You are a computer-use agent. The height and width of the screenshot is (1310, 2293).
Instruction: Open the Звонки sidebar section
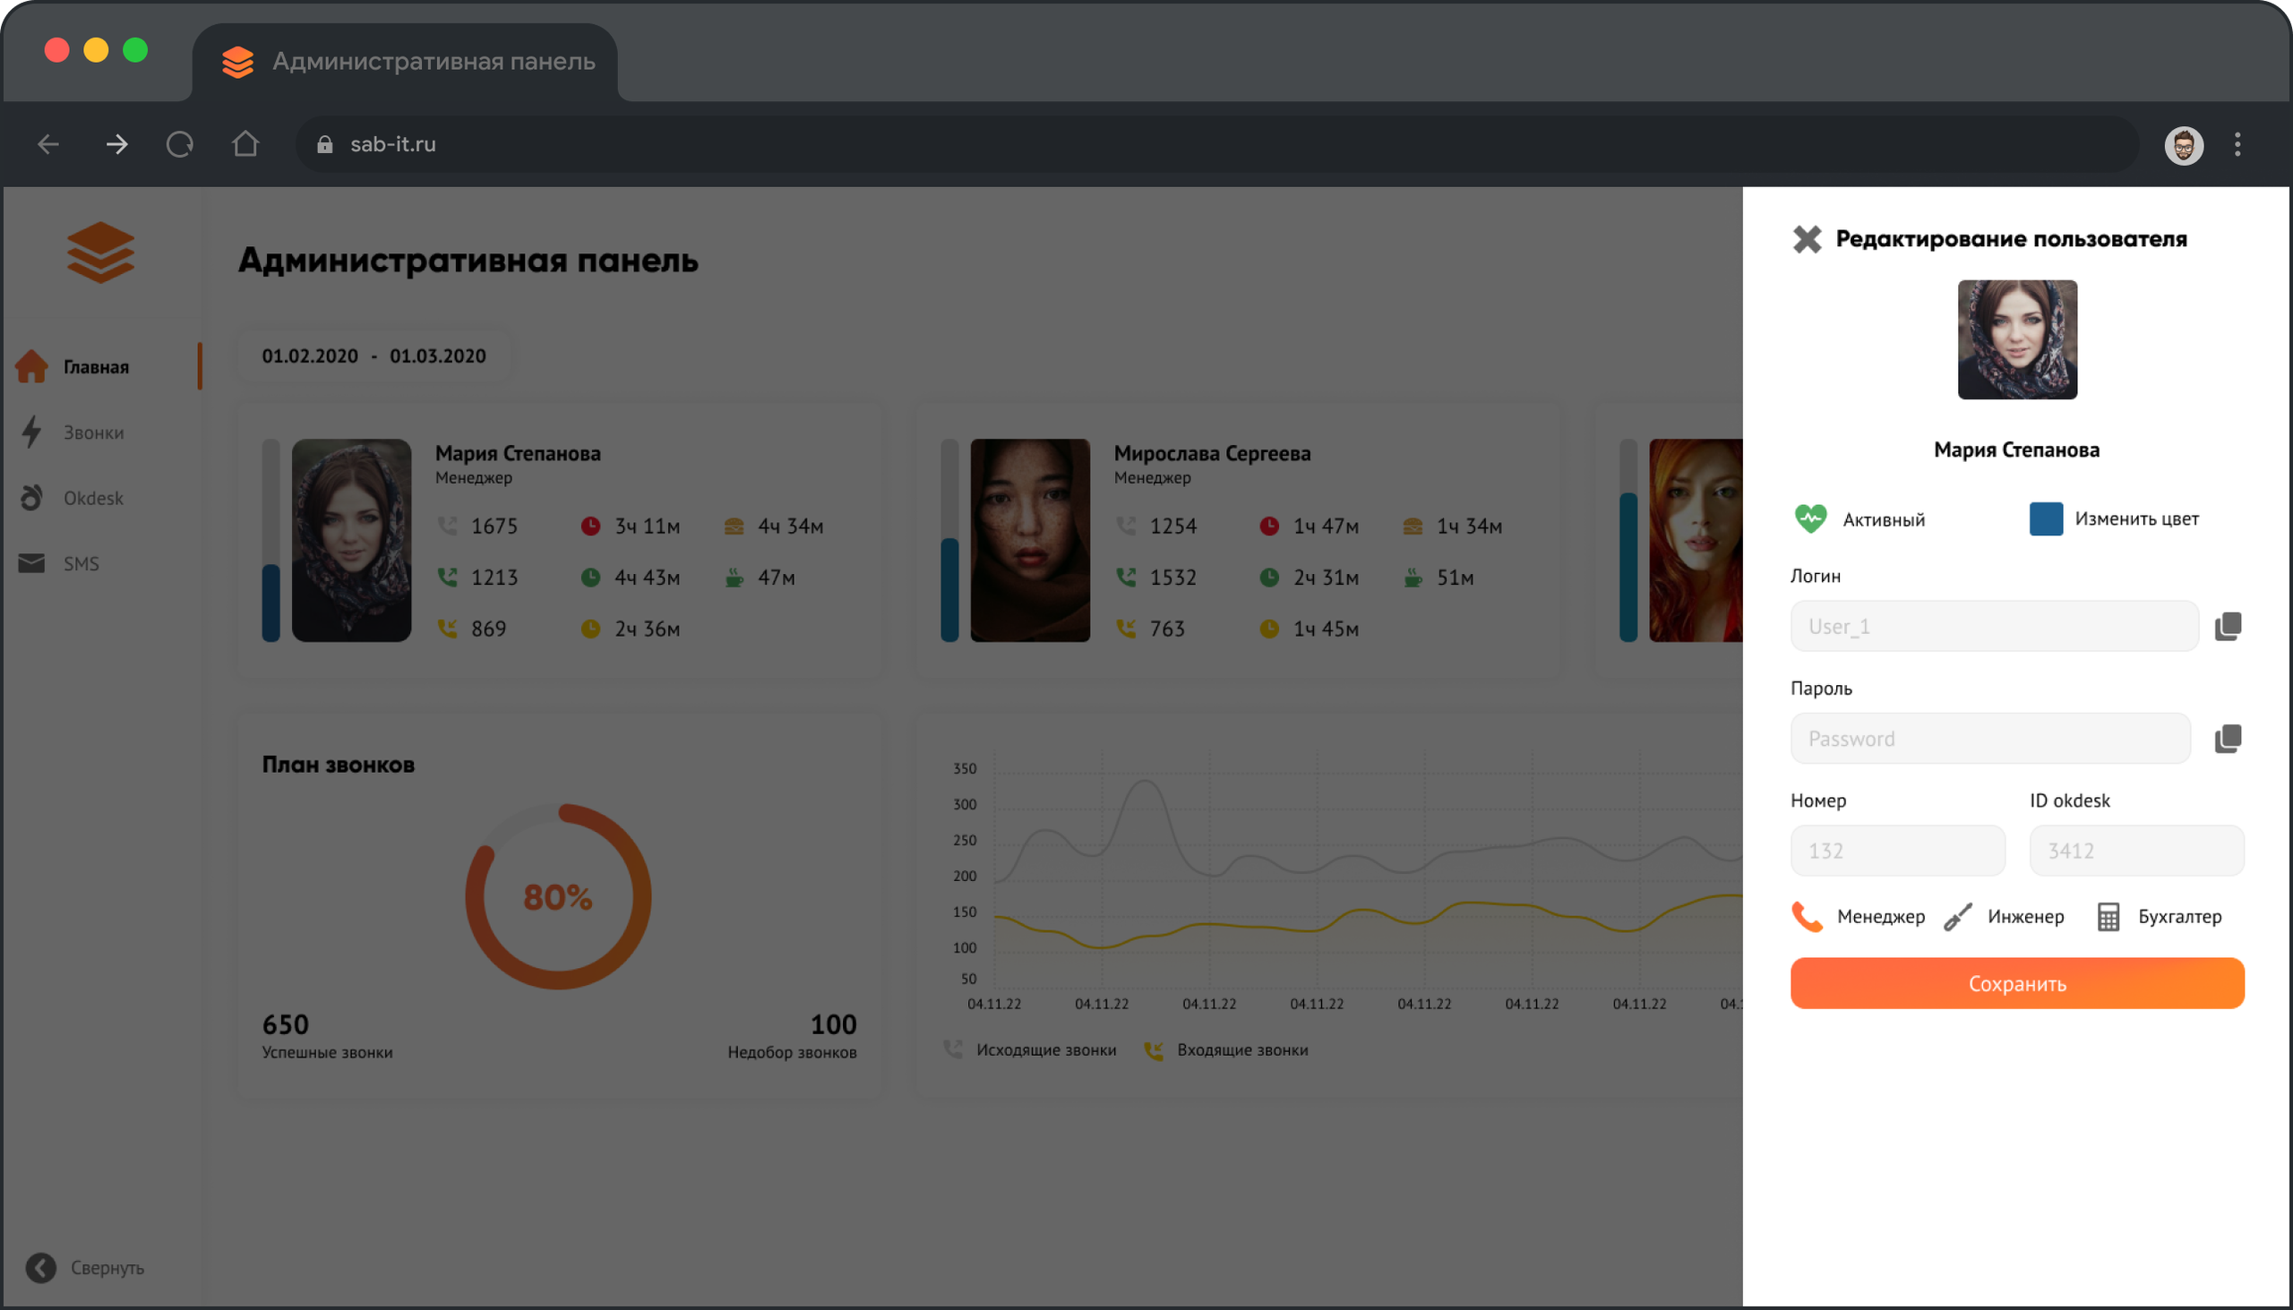pyautogui.click(x=92, y=432)
